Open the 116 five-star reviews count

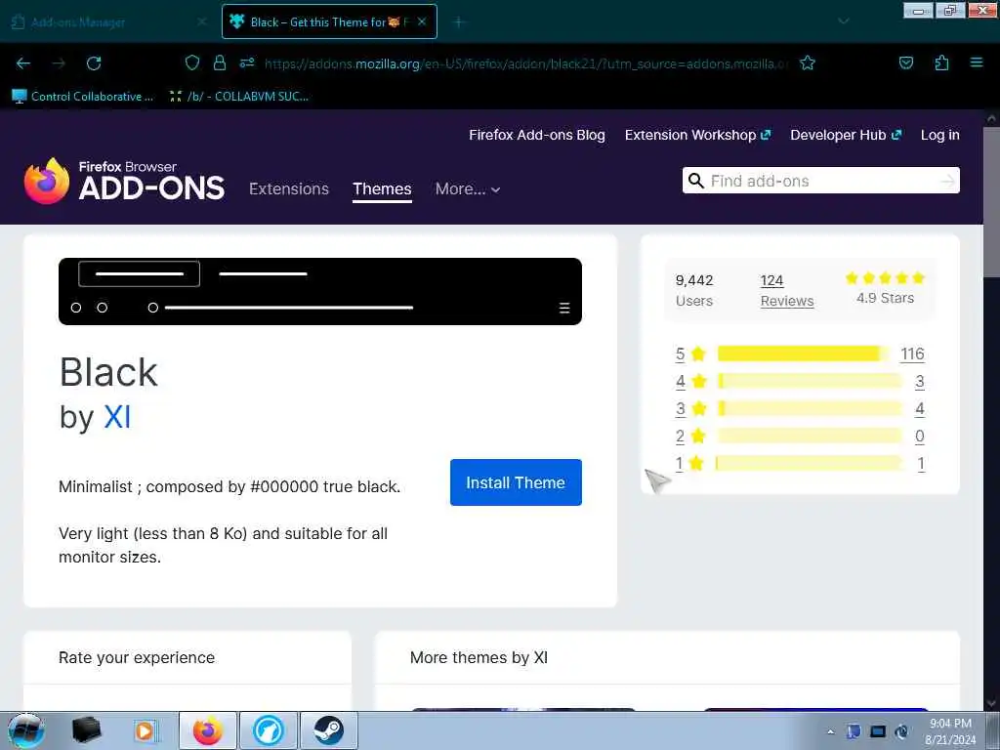click(x=912, y=354)
